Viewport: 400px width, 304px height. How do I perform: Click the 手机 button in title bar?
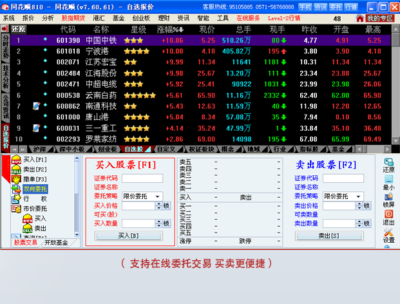pyautogui.click(x=305, y=7)
